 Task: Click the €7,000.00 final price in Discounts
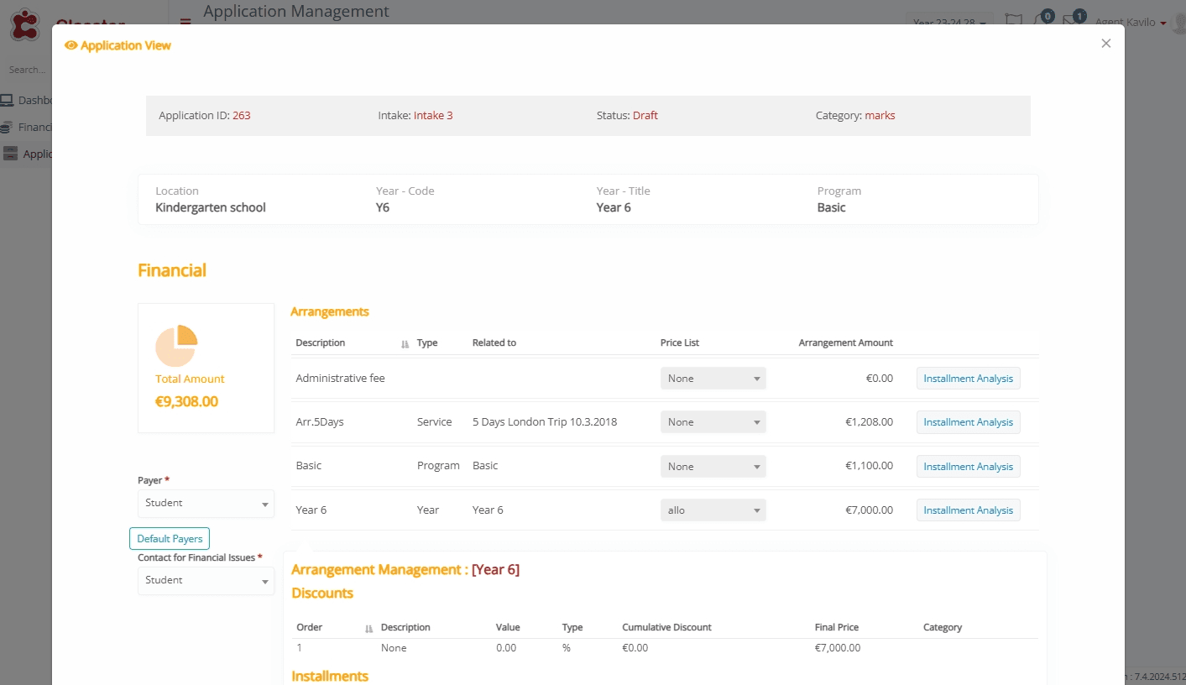pyautogui.click(x=838, y=648)
